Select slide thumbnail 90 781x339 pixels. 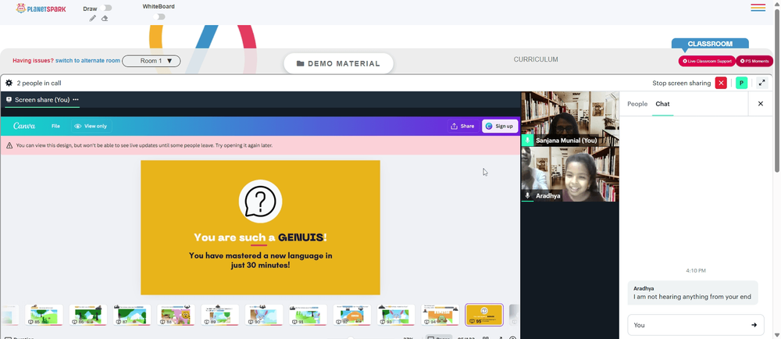[264, 315]
